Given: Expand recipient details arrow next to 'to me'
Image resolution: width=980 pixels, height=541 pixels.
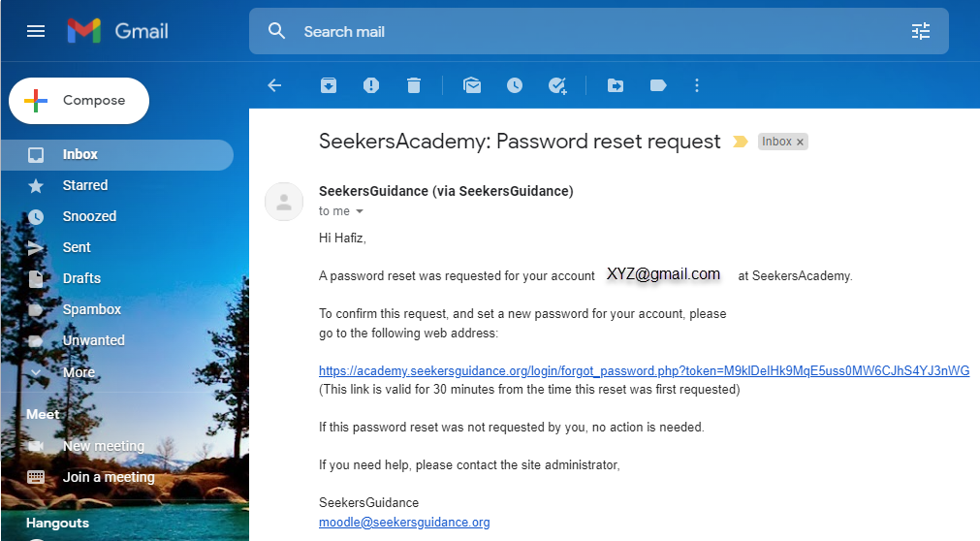Looking at the screenshot, I should tap(360, 211).
